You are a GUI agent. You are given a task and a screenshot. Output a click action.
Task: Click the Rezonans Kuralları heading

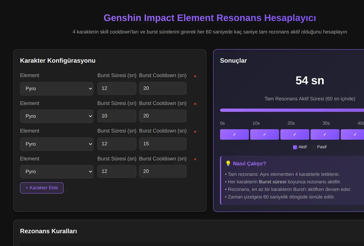pyautogui.click(x=49, y=231)
